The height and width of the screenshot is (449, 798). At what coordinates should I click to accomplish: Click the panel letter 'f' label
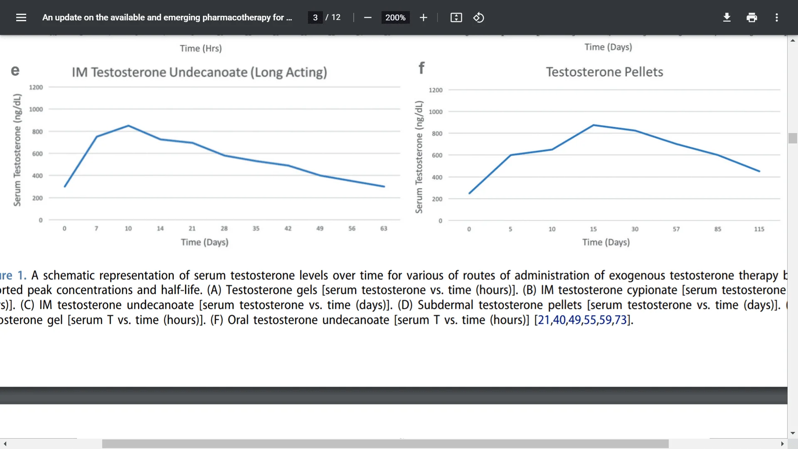click(x=421, y=68)
